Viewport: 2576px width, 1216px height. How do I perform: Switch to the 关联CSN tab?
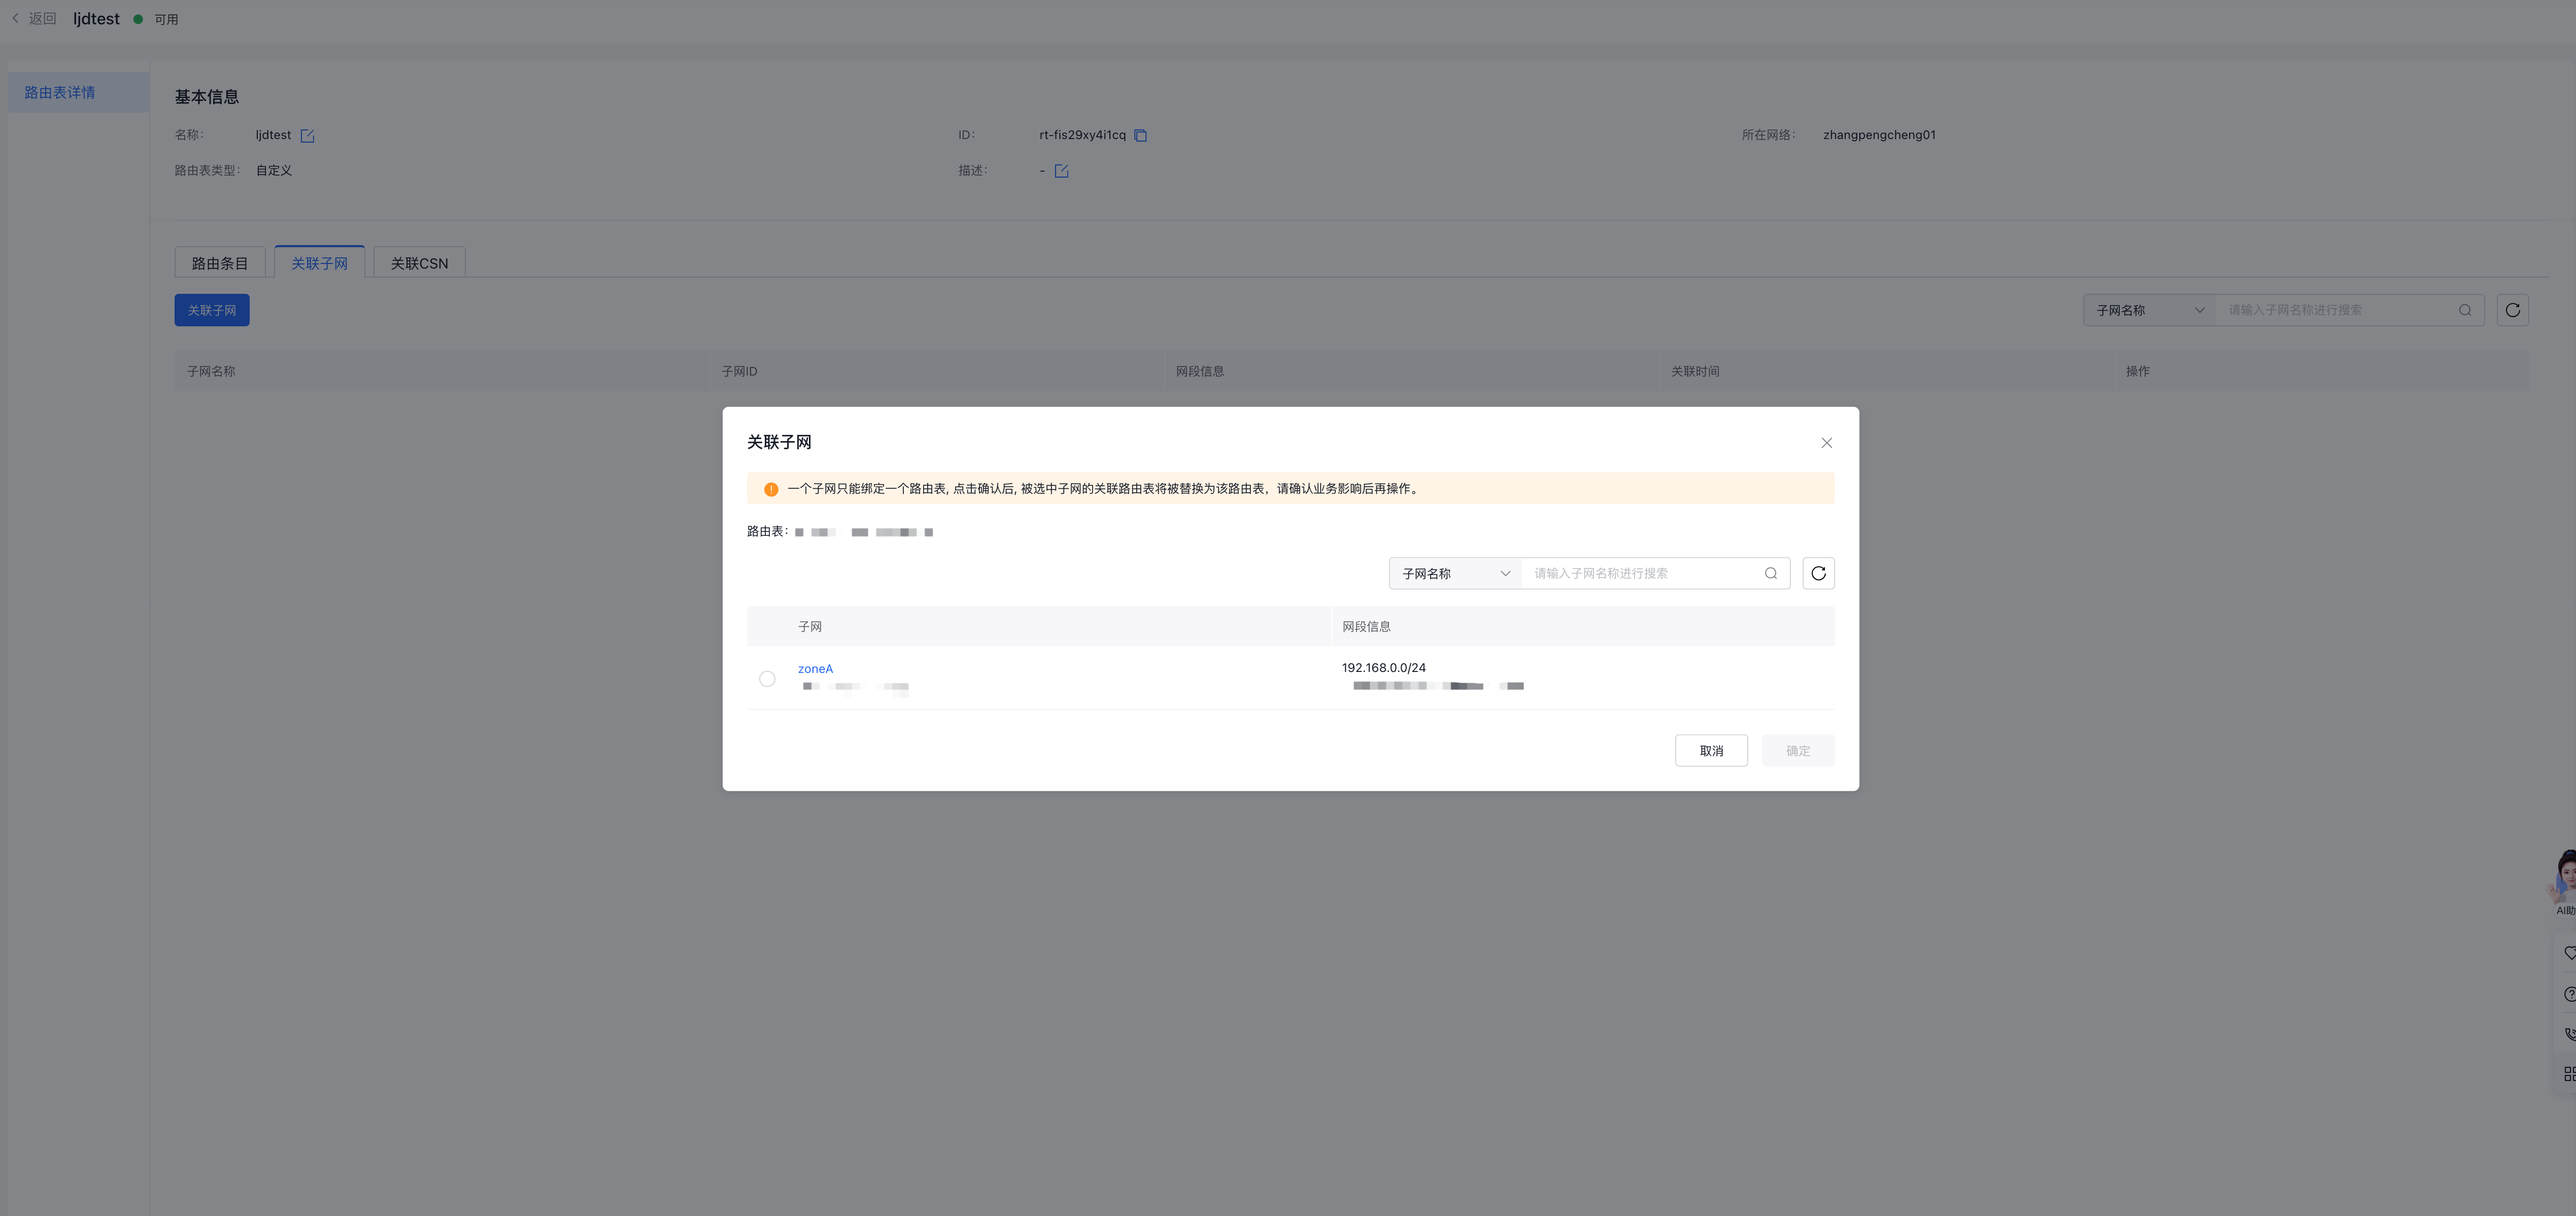click(x=419, y=263)
